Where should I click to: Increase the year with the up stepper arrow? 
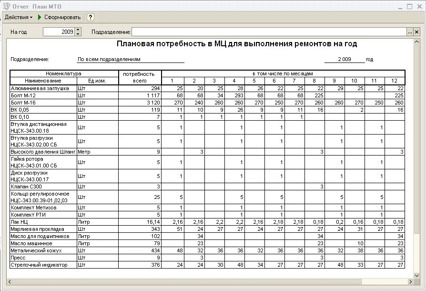(x=78, y=30)
